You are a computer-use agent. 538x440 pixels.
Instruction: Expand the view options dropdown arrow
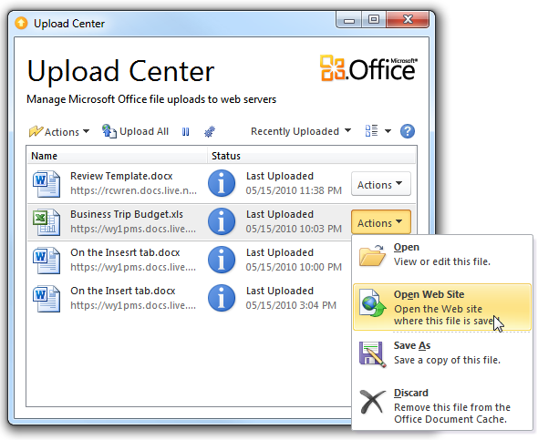coord(388,131)
